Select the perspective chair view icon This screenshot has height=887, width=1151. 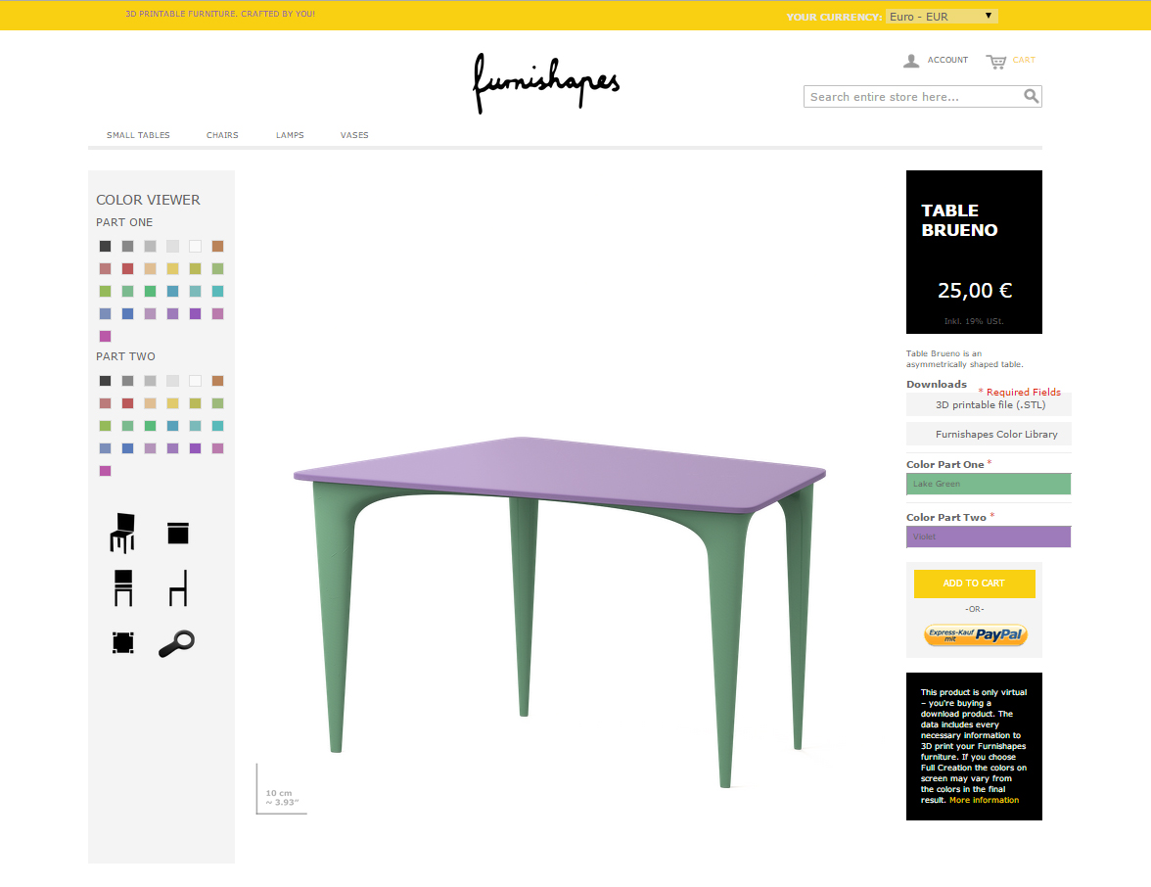pos(122,533)
